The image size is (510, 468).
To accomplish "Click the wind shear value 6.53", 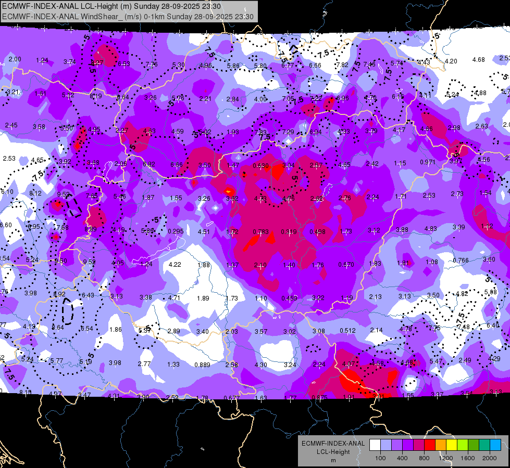I will 123,63.
